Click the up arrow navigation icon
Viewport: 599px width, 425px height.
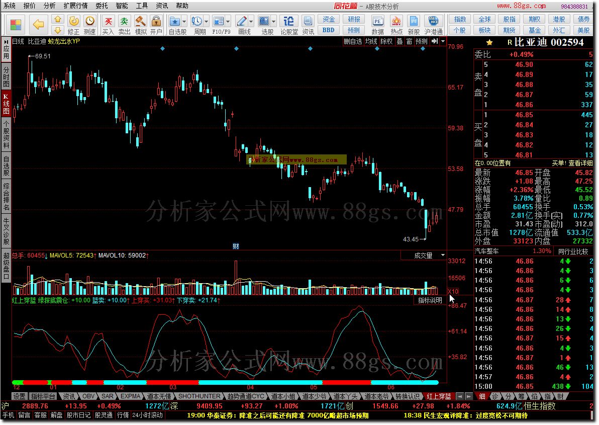58,19
